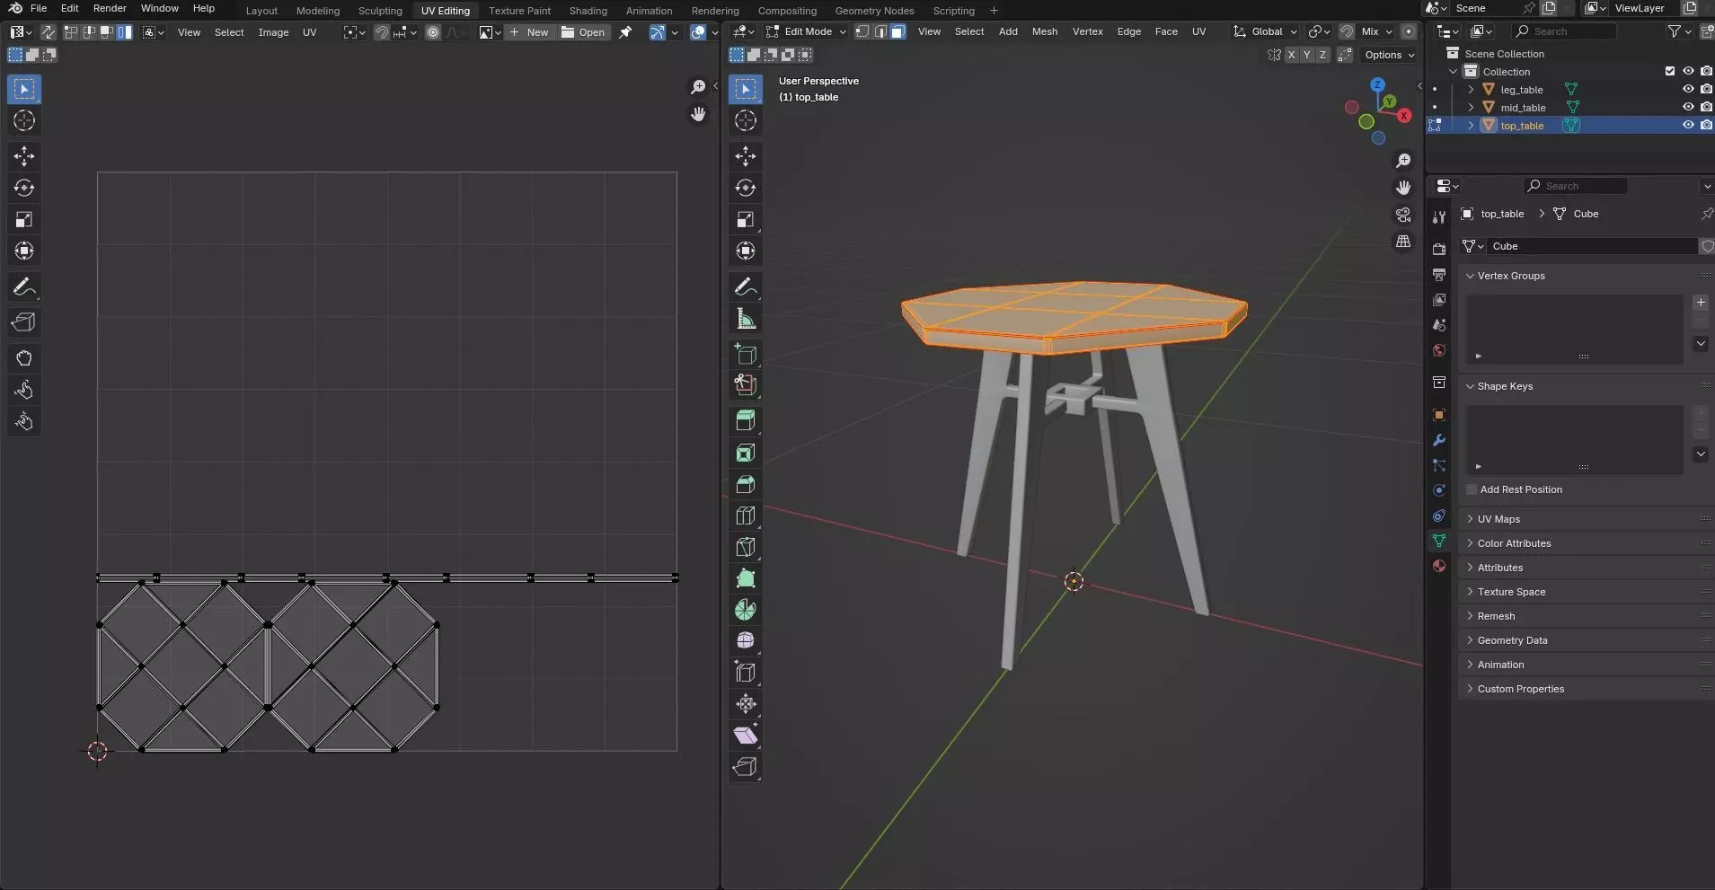1715x890 pixels.
Task: Uncheck the Collection exclude checkbox
Action: [x=1670, y=71]
